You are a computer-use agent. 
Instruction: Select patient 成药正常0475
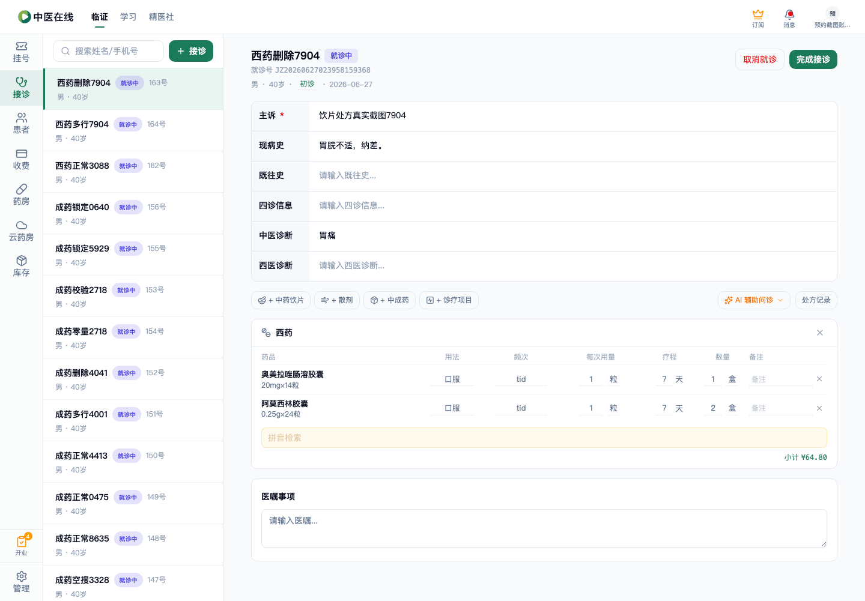click(133, 503)
